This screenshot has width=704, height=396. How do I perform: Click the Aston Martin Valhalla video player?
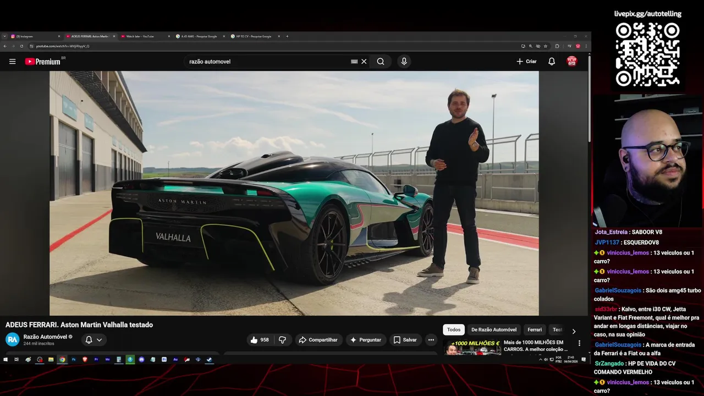tap(294, 193)
